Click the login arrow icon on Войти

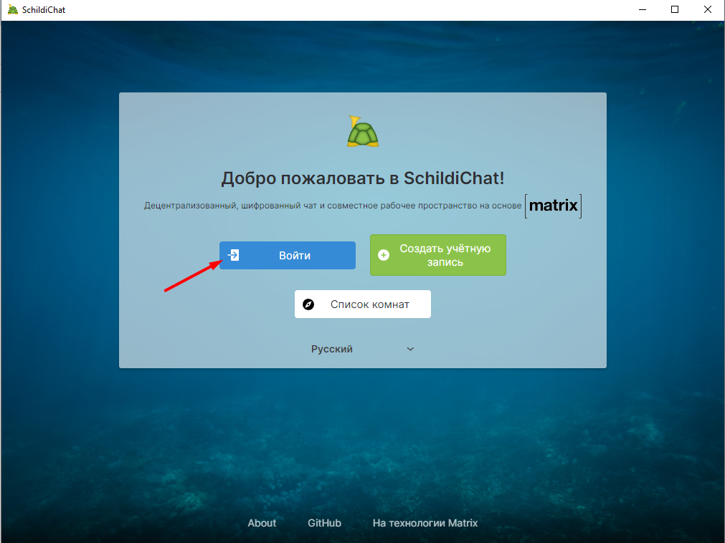tap(234, 255)
